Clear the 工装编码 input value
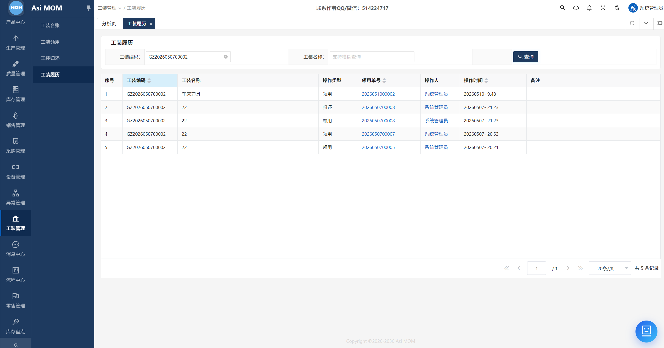This screenshot has height=348, width=664. pos(226,57)
